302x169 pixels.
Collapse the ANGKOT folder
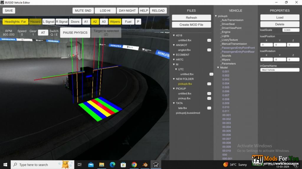tap(174, 45)
